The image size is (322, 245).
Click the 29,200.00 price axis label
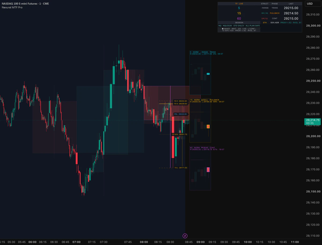pos(313,136)
